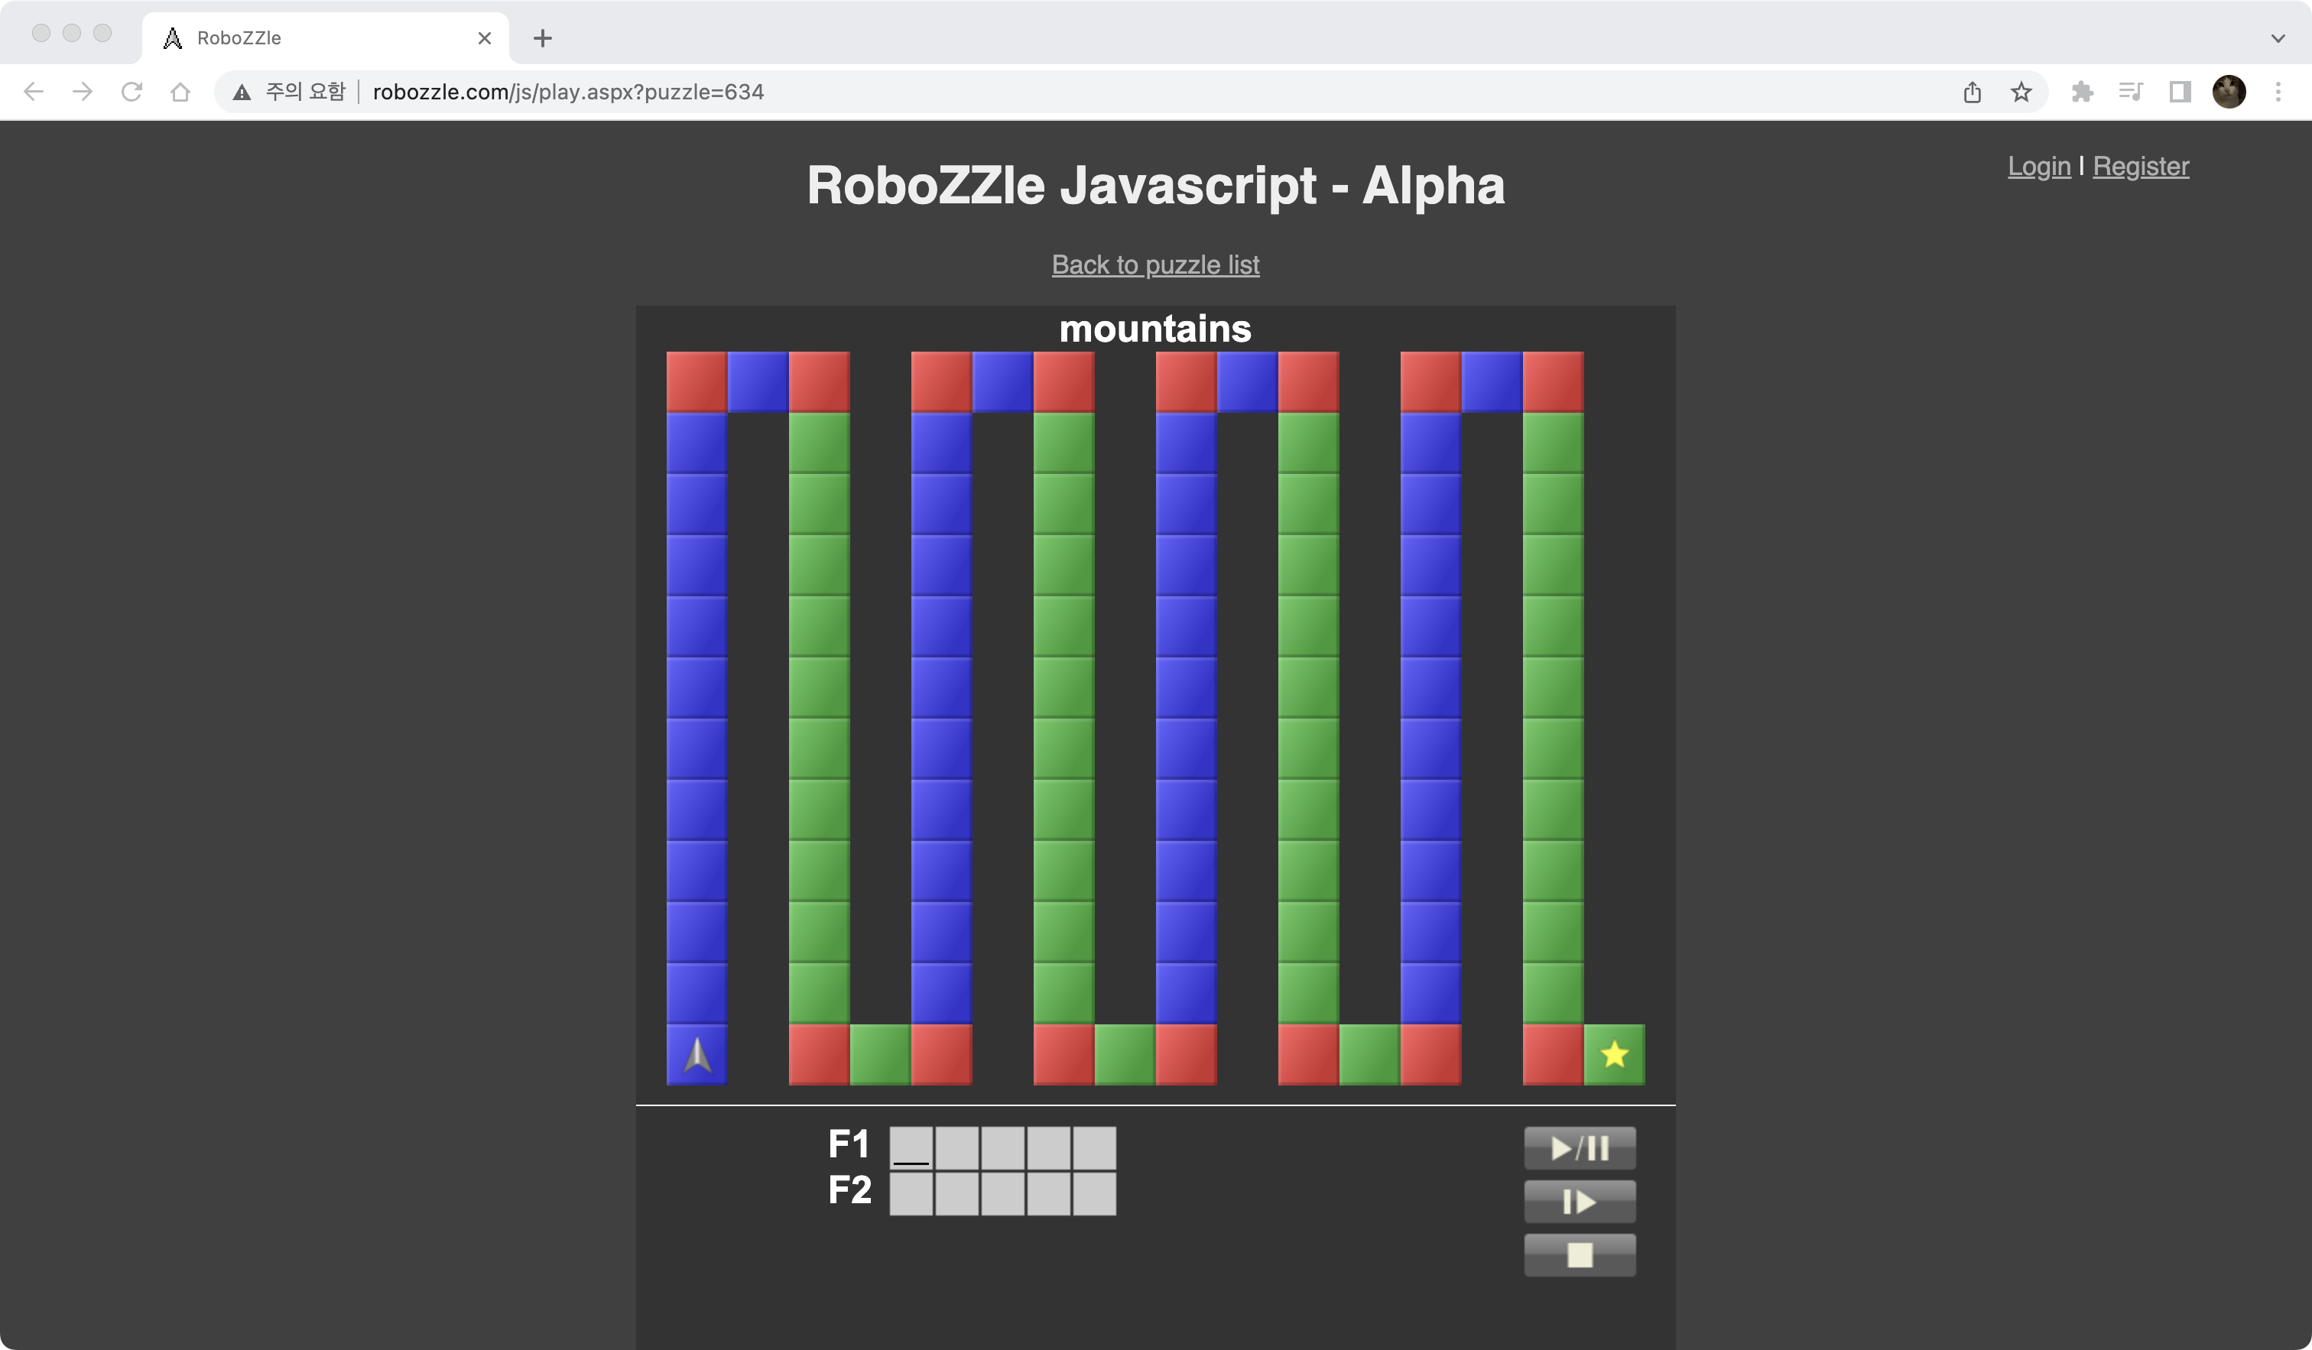Click the step-forward program button
This screenshot has height=1350, width=2312.
pyautogui.click(x=1579, y=1202)
